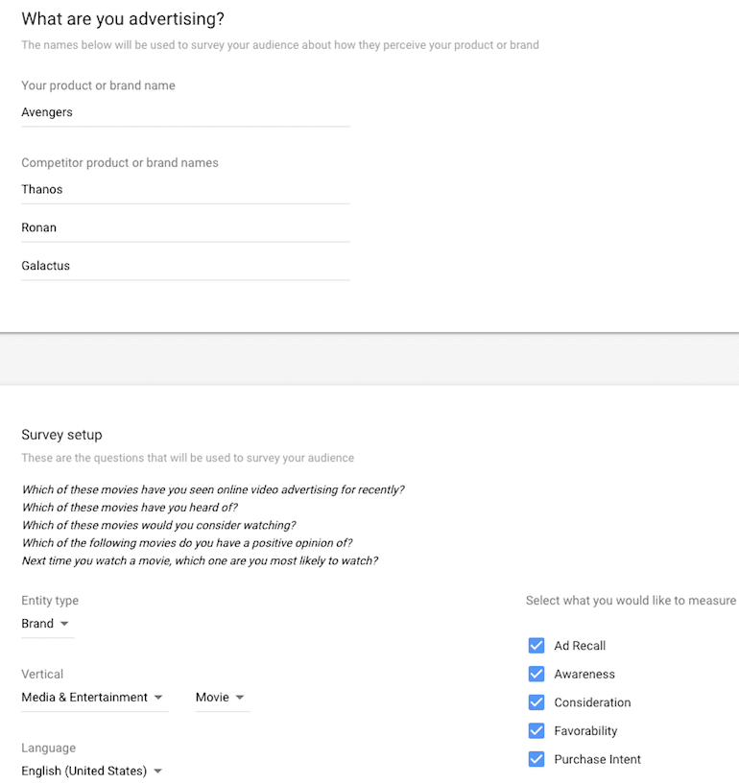Uncheck the Favorability checkbox
Viewport: 739px width, 784px height.
point(536,731)
